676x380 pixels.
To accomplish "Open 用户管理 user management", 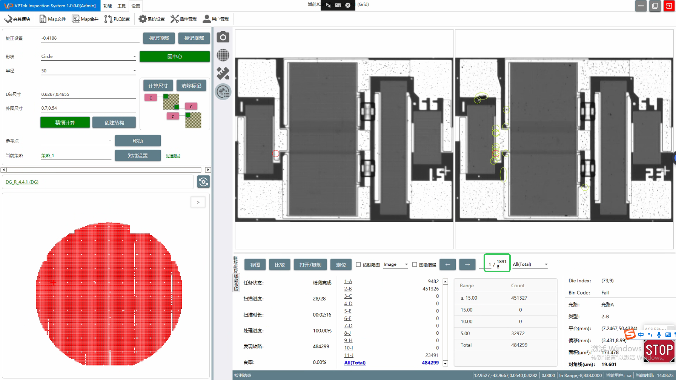I will pos(216,19).
